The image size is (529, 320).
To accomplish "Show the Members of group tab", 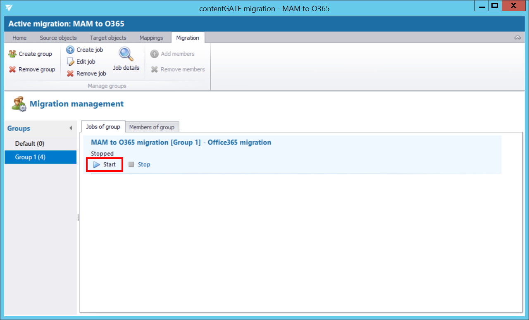I will click(152, 127).
